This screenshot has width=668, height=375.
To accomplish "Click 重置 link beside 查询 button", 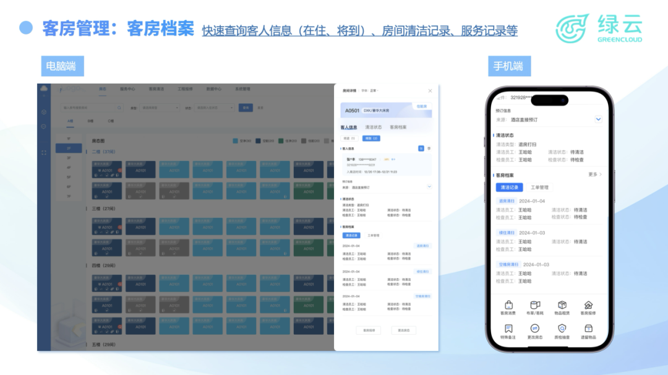I will pyautogui.click(x=260, y=108).
